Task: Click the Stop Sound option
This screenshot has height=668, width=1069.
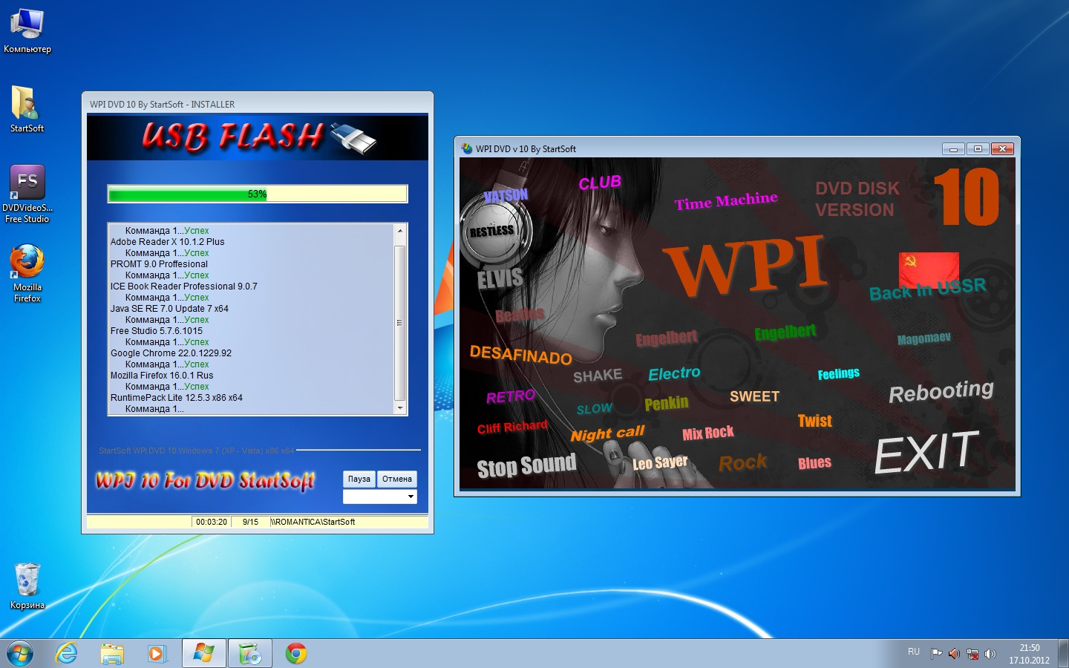Action: coord(526,466)
